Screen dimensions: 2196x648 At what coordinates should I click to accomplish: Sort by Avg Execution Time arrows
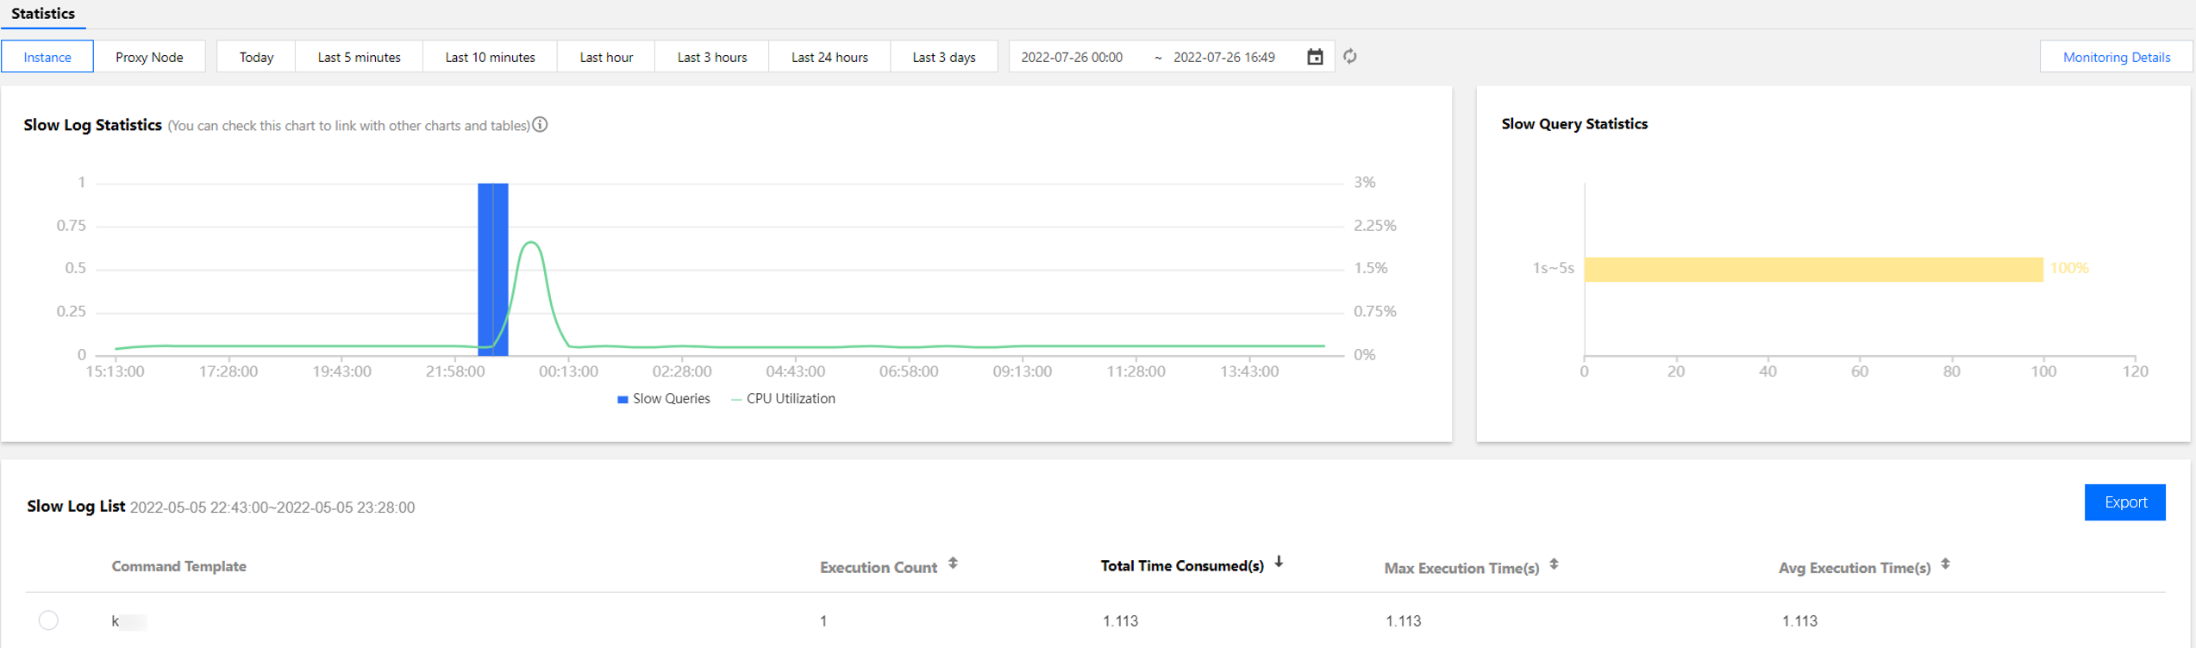tap(1945, 564)
